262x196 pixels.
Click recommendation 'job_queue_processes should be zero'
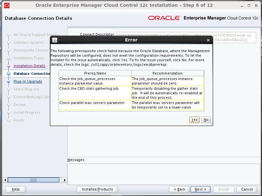(x=167, y=81)
